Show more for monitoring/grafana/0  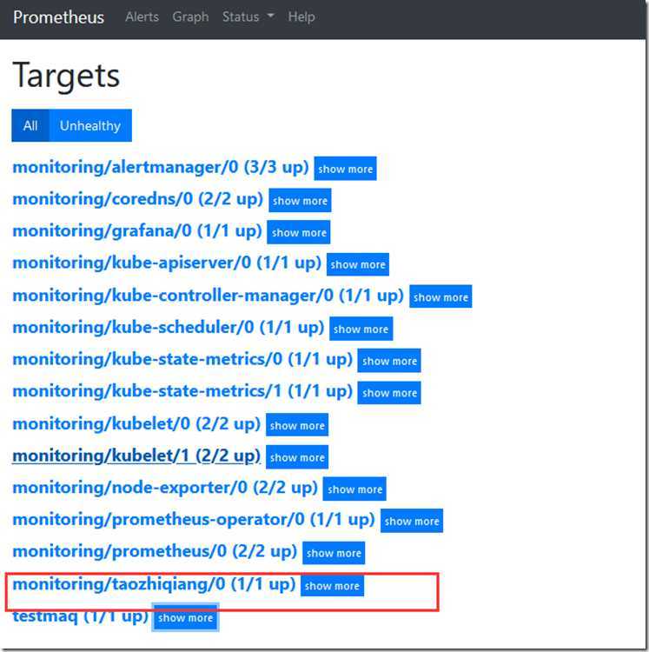[299, 232]
